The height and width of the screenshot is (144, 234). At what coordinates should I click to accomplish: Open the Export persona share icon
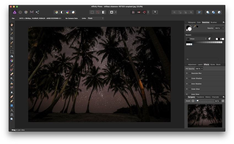pos(37,12)
